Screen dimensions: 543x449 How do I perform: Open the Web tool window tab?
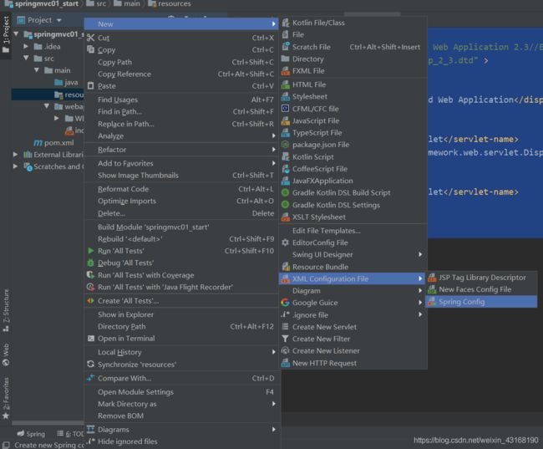(x=6, y=355)
